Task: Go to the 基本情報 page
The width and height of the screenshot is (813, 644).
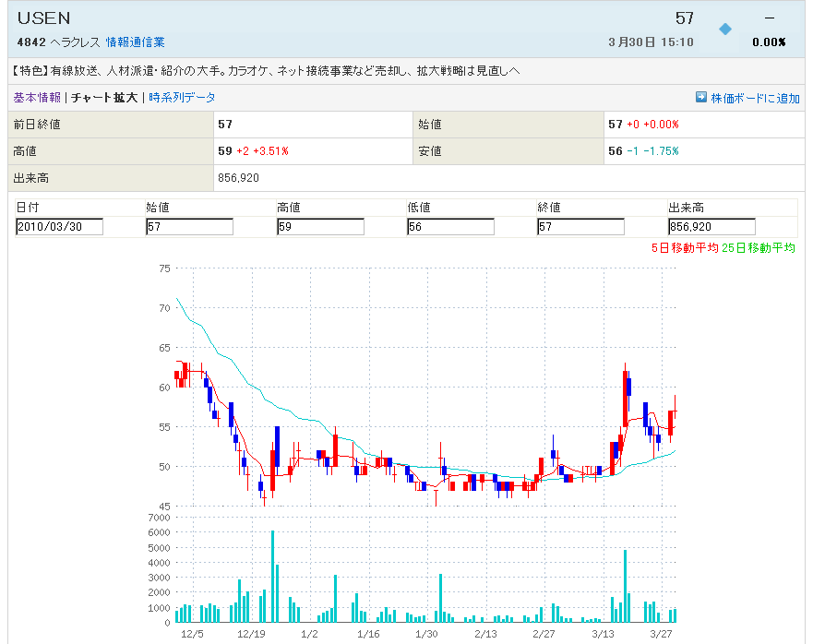Action: click(x=37, y=97)
